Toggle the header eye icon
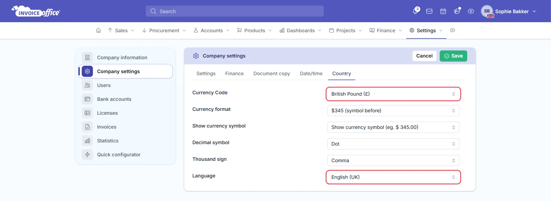The height and width of the screenshot is (201, 551). [471, 11]
